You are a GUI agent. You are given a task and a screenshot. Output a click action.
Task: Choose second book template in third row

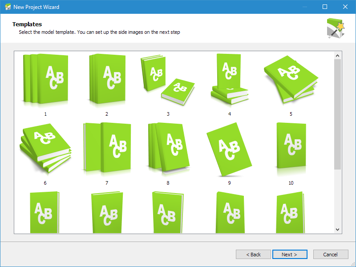click(x=107, y=212)
